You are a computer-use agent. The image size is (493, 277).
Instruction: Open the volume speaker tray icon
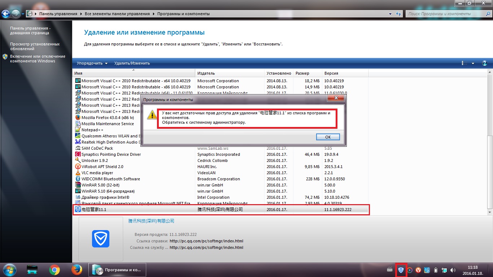tap(453, 270)
